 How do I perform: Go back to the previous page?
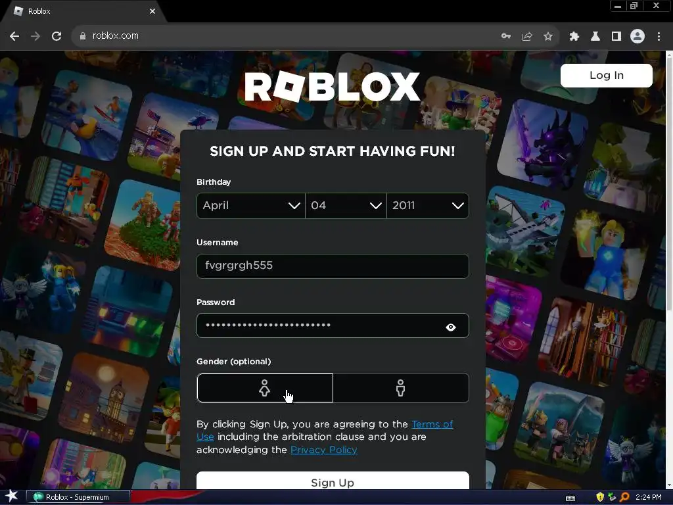(x=14, y=36)
